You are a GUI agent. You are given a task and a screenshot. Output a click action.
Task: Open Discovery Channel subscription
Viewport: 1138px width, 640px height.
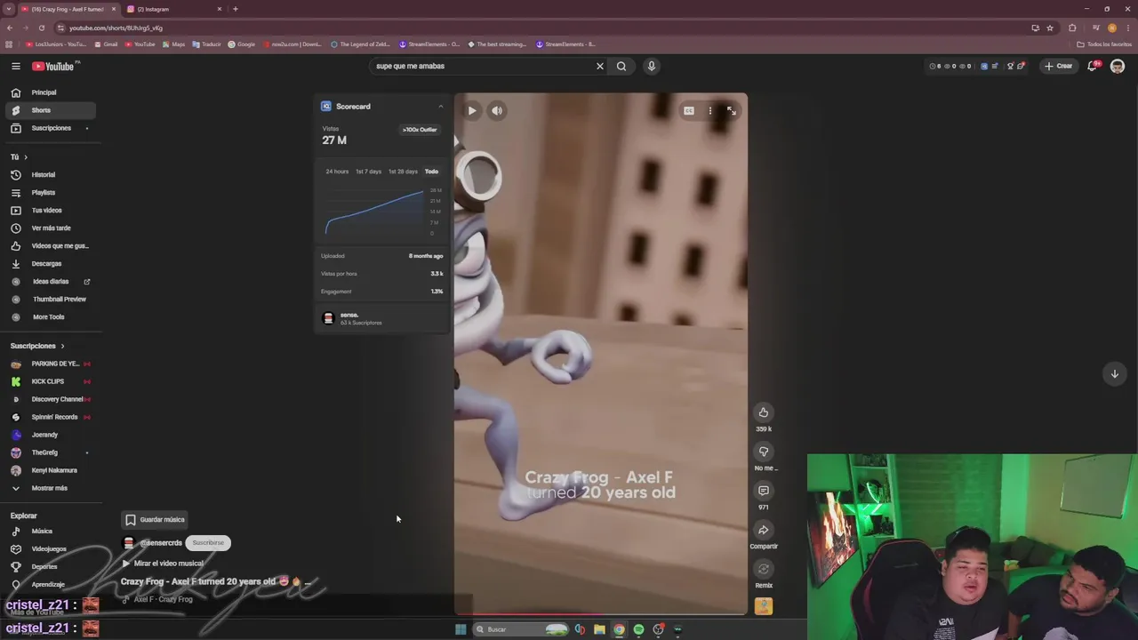point(50,399)
